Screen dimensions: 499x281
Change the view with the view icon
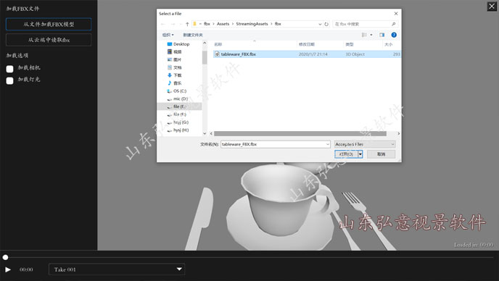coord(364,35)
